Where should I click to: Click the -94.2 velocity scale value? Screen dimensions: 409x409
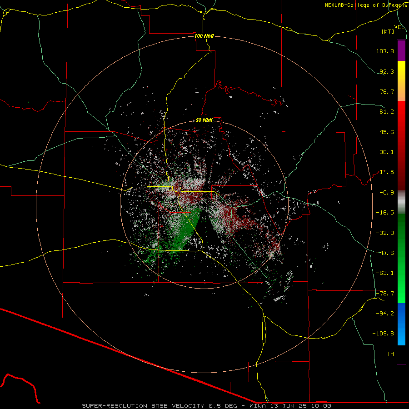point(385,314)
